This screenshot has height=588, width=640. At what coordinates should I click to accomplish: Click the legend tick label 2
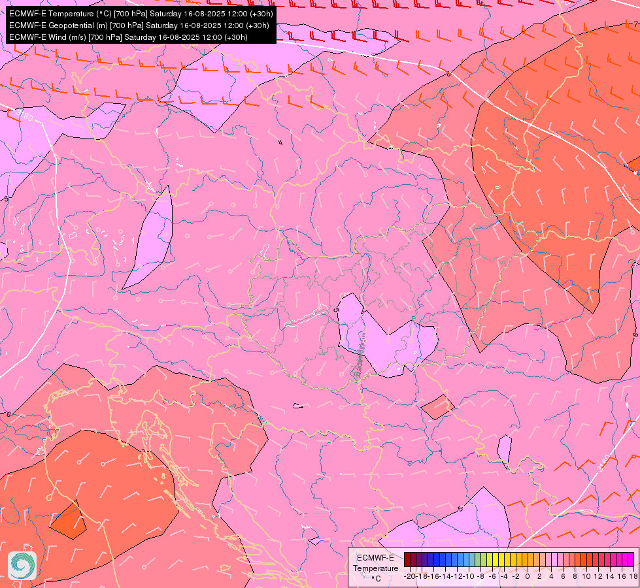(x=539, y=577)
